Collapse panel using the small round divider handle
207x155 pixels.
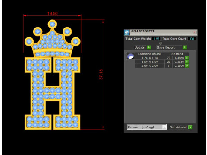(160, 43)
